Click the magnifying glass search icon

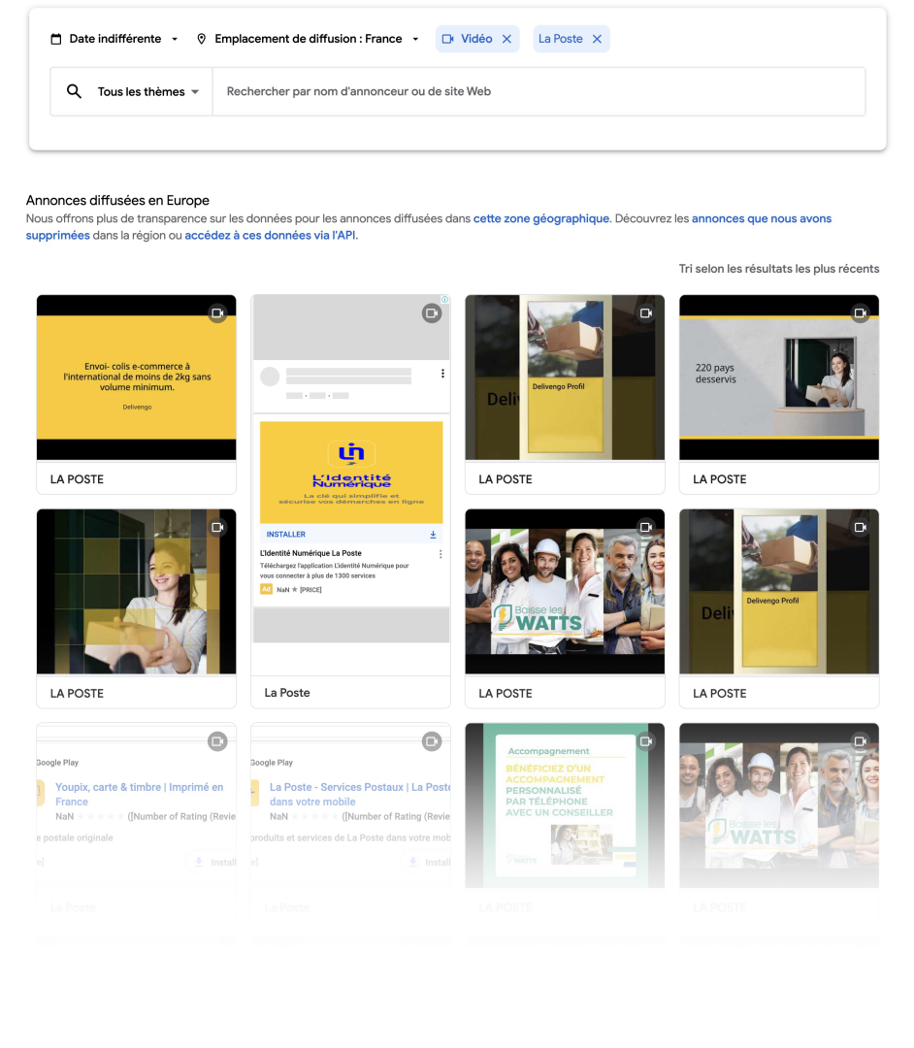pyautogui.click(x=74, y=91)
